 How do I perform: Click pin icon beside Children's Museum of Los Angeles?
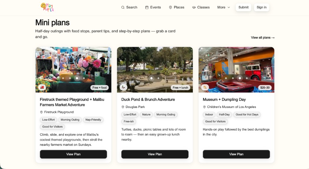204,107
